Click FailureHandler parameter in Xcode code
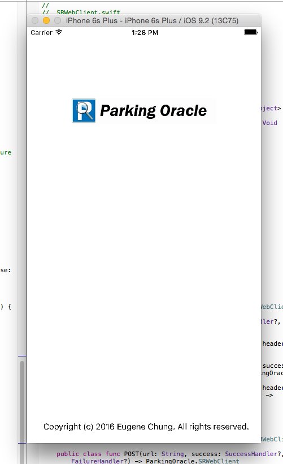 (x=97, y=461)
